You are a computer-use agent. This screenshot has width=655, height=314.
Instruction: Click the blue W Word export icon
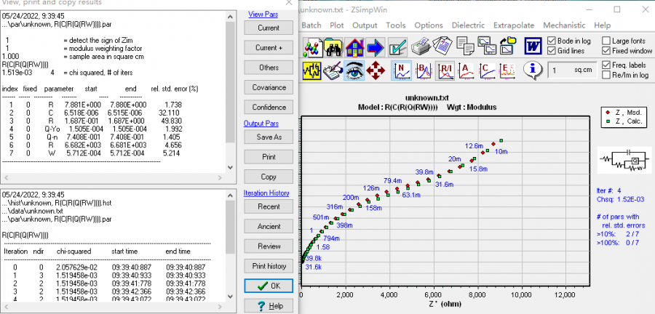click(533, 47)
